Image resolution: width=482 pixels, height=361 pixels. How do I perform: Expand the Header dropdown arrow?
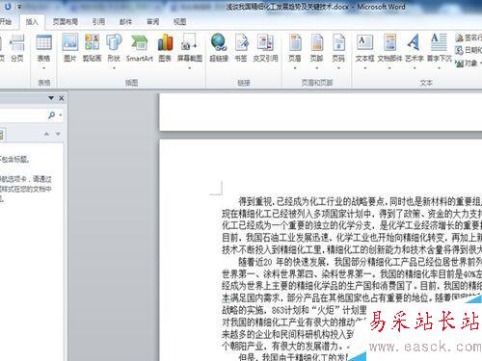pos(295,68)
